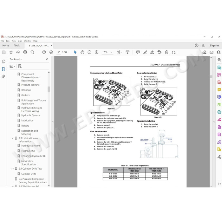Screen dimensions: 222x222
Task: Click the scrolling mode icon
Action: pos(127,52)
